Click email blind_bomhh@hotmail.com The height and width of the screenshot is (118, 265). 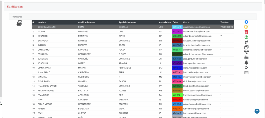click(x=197, y=86)
